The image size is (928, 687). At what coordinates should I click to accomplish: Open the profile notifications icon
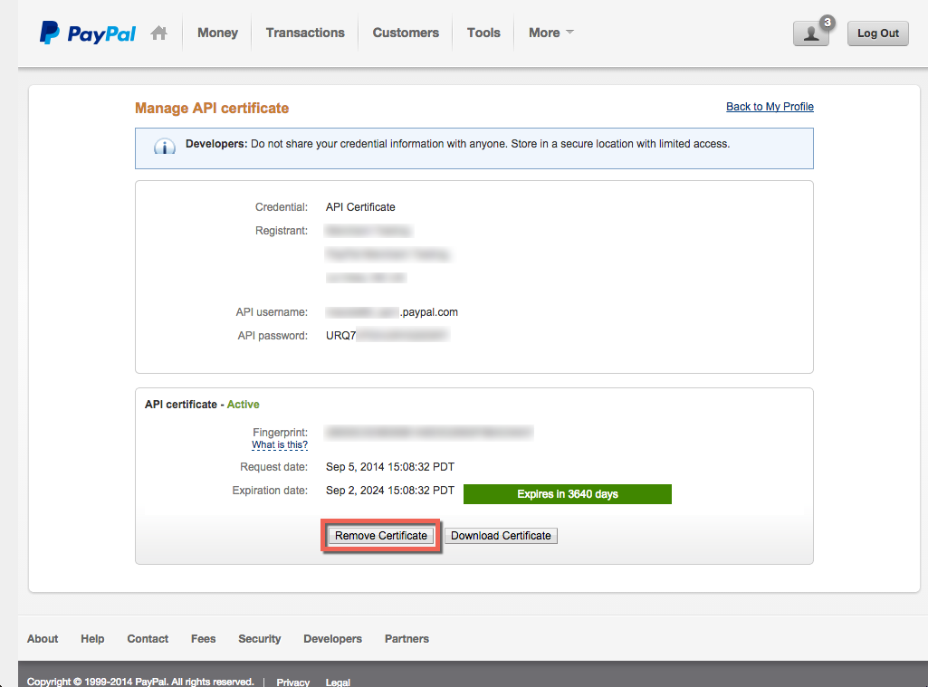[811, 33]
